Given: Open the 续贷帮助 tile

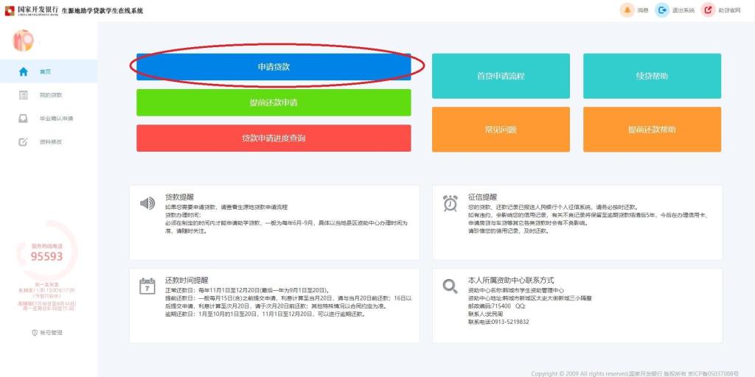Looking at the screenshot, I should pos(652,76).
